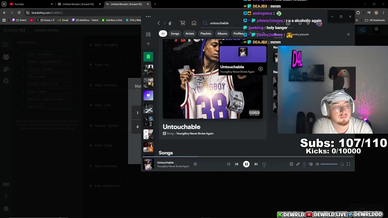Add the playing track via player-bar plus icon
This screenshot has height=218, width=388.
pos(195,164)
